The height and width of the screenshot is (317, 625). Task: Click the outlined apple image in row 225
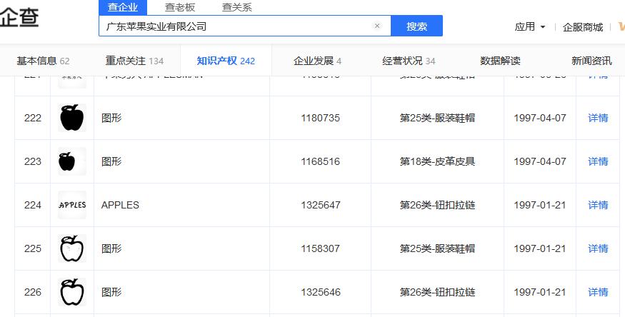72,248
